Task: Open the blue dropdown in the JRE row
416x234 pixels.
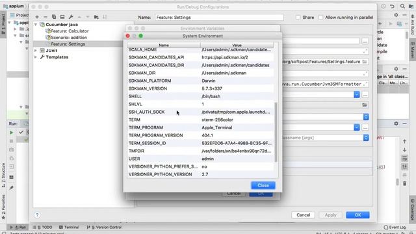Action: point(357,127)
